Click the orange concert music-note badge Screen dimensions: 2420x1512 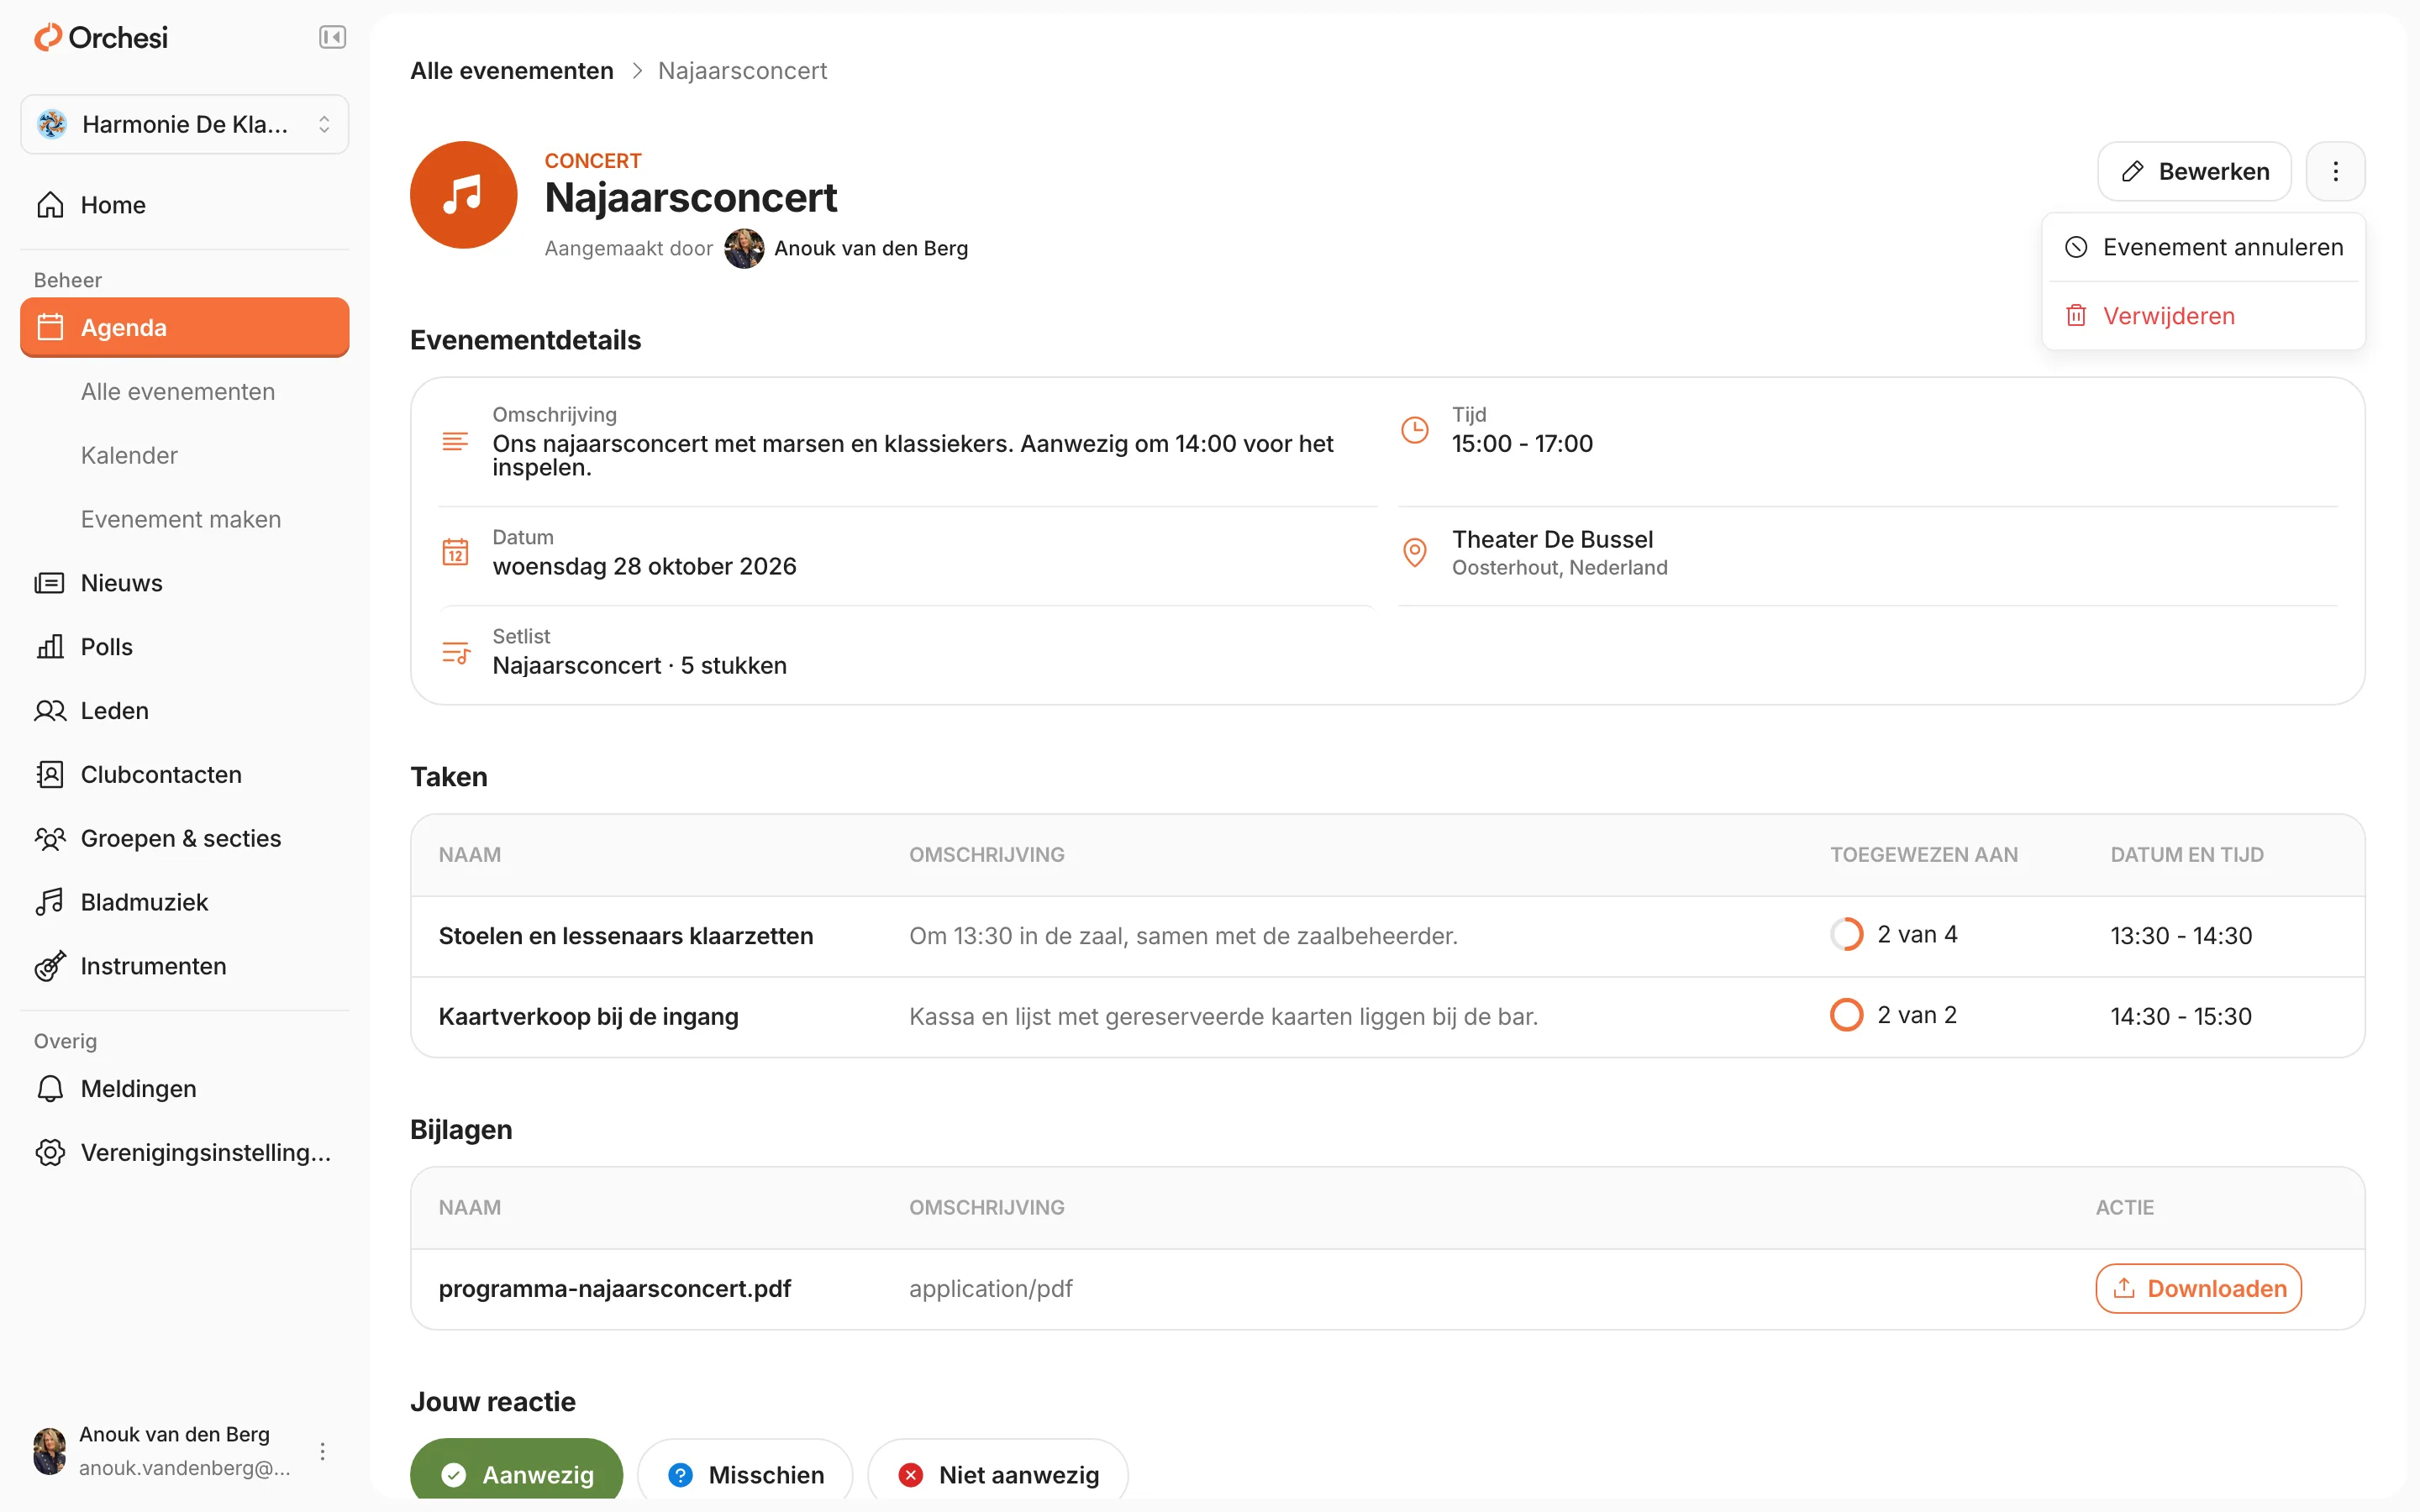(464, 195)
